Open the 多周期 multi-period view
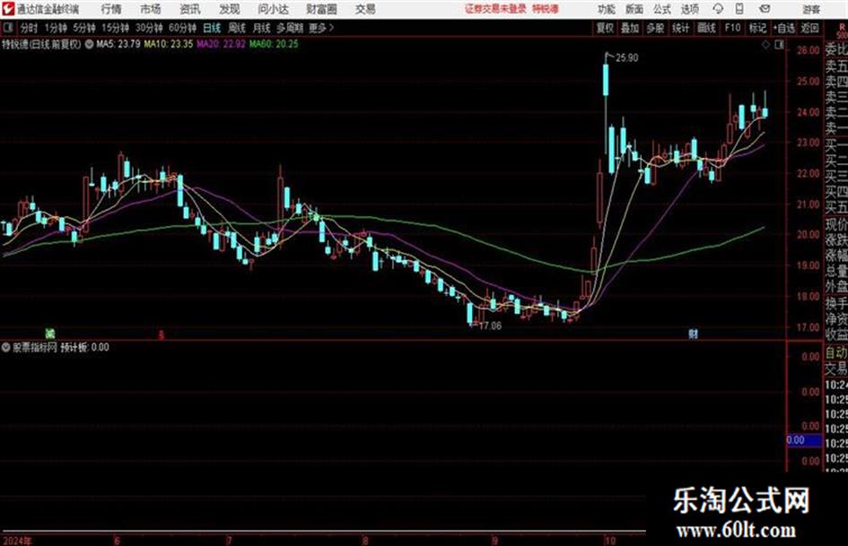 coord(290,28)
